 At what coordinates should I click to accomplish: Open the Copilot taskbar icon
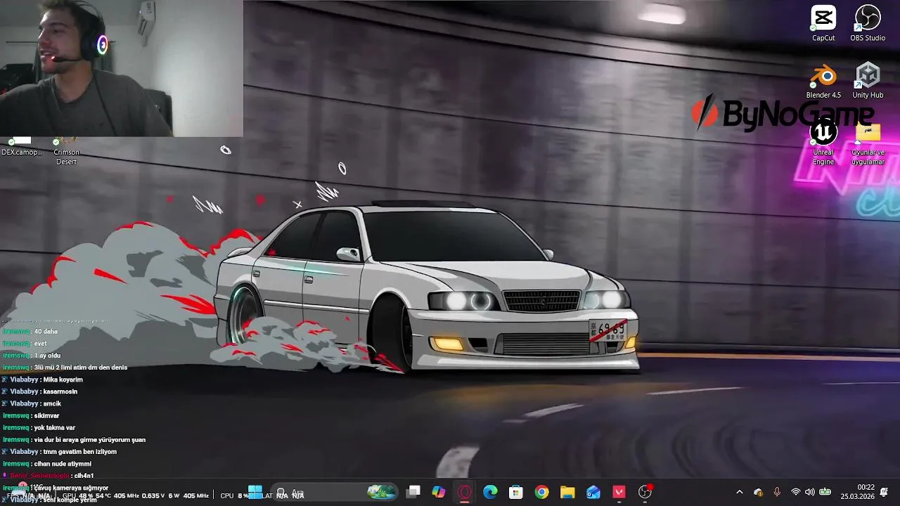[439, 493]
